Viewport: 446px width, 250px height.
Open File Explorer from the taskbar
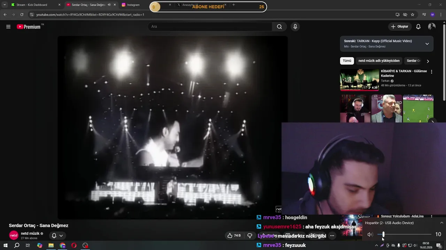tap(51, 245)
